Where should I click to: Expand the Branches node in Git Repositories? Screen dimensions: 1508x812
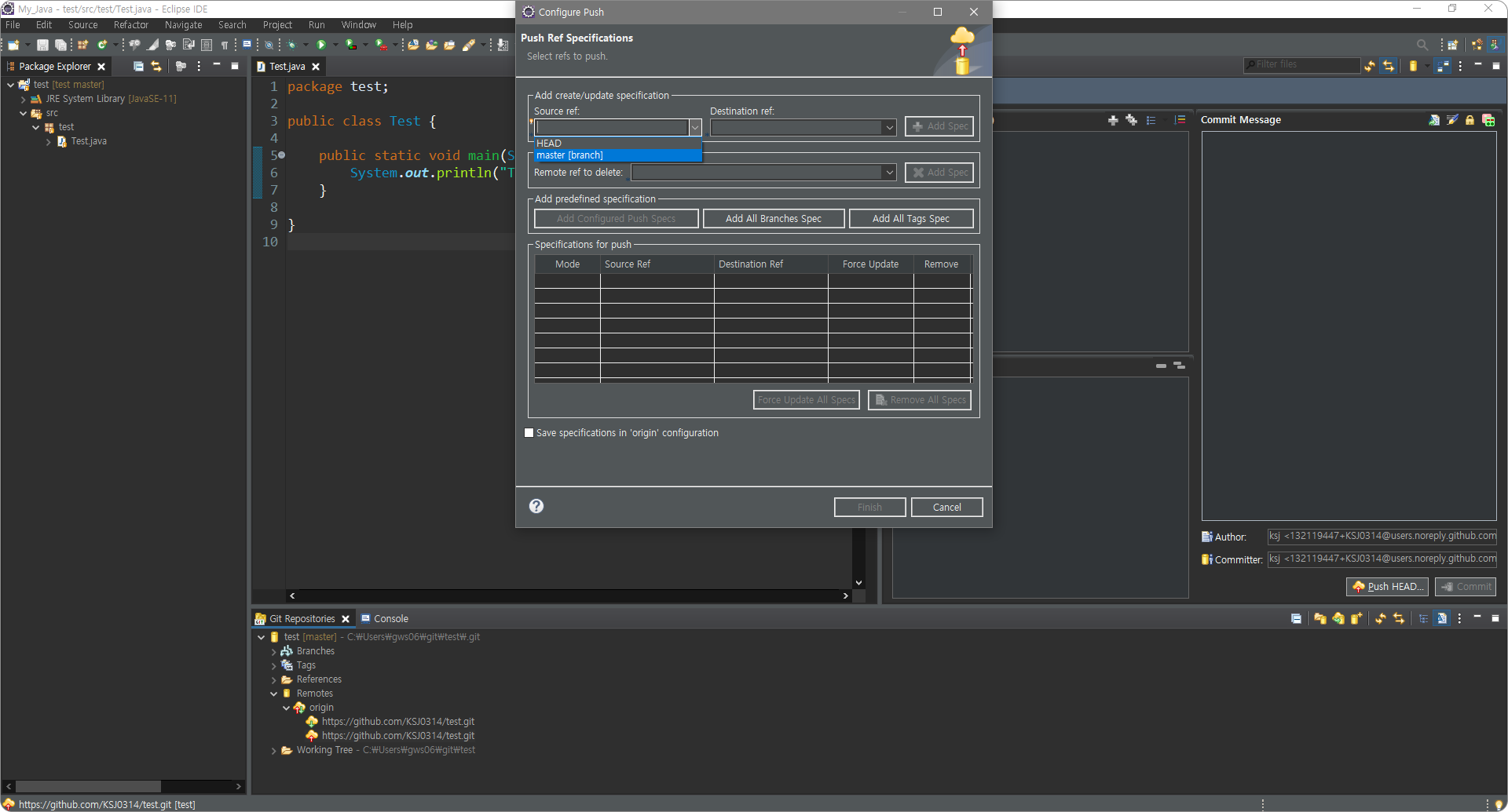274,652
